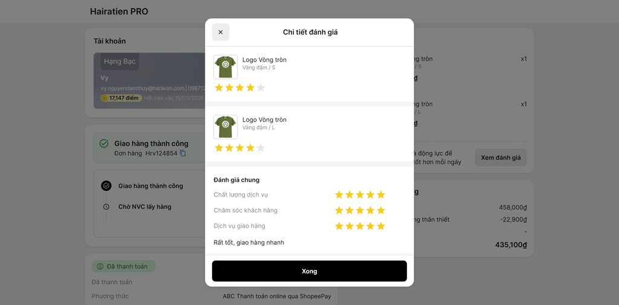Click the third star of Chăm sóc khách hàng
The width and height of the screenshot is (619, 305).
[360, 210]
